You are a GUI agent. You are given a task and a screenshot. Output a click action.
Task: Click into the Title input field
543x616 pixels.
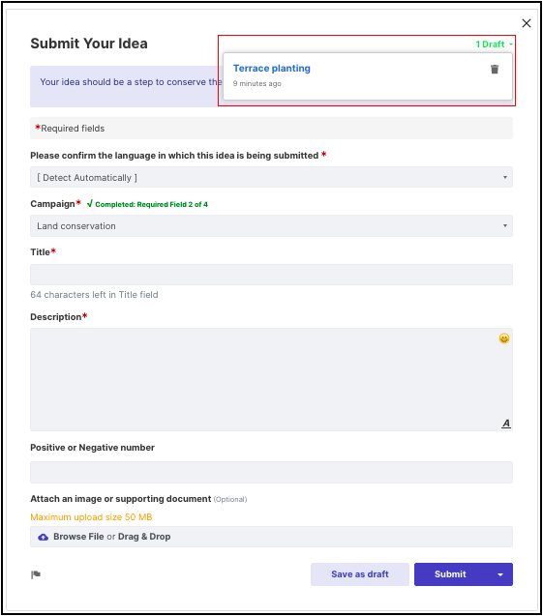point(271,275)
